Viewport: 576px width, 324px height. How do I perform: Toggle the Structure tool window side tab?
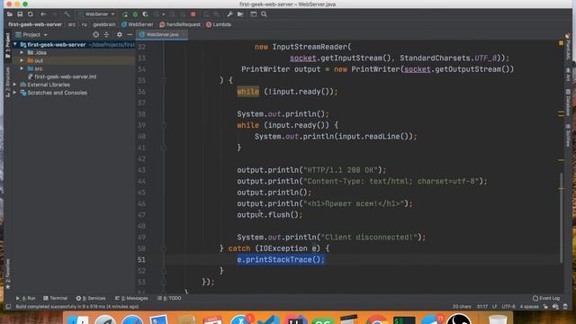point(8,82)
